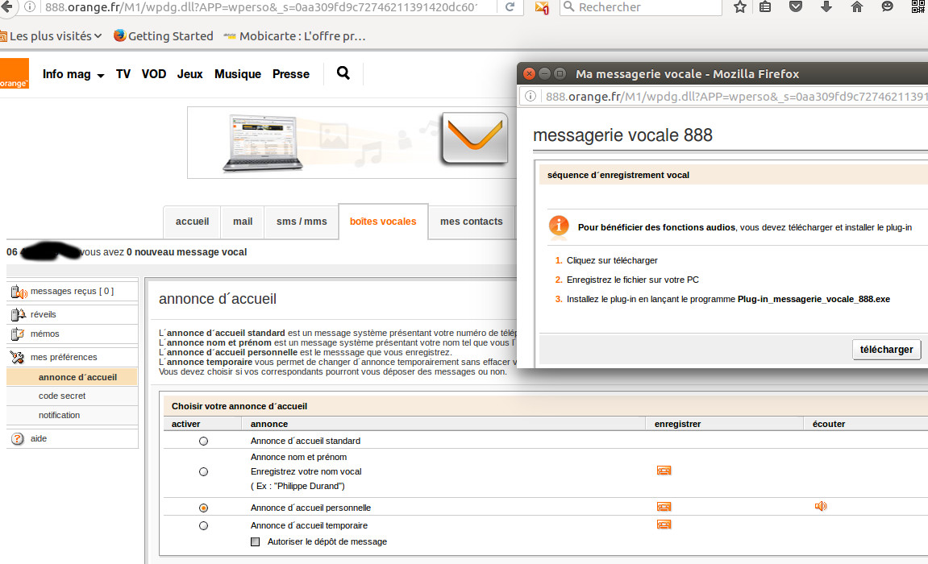Click the bookmark star icon
The image size is (928, 564).
coord(740,7)
